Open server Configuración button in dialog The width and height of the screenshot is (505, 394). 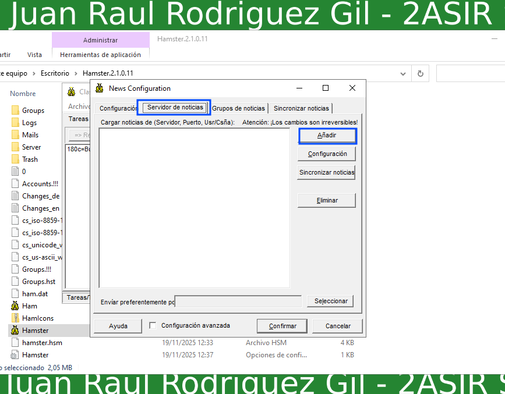[x=327, y=154]
